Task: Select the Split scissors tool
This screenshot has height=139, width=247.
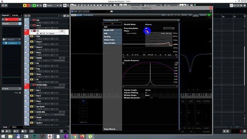Action: tap(85, 5)
